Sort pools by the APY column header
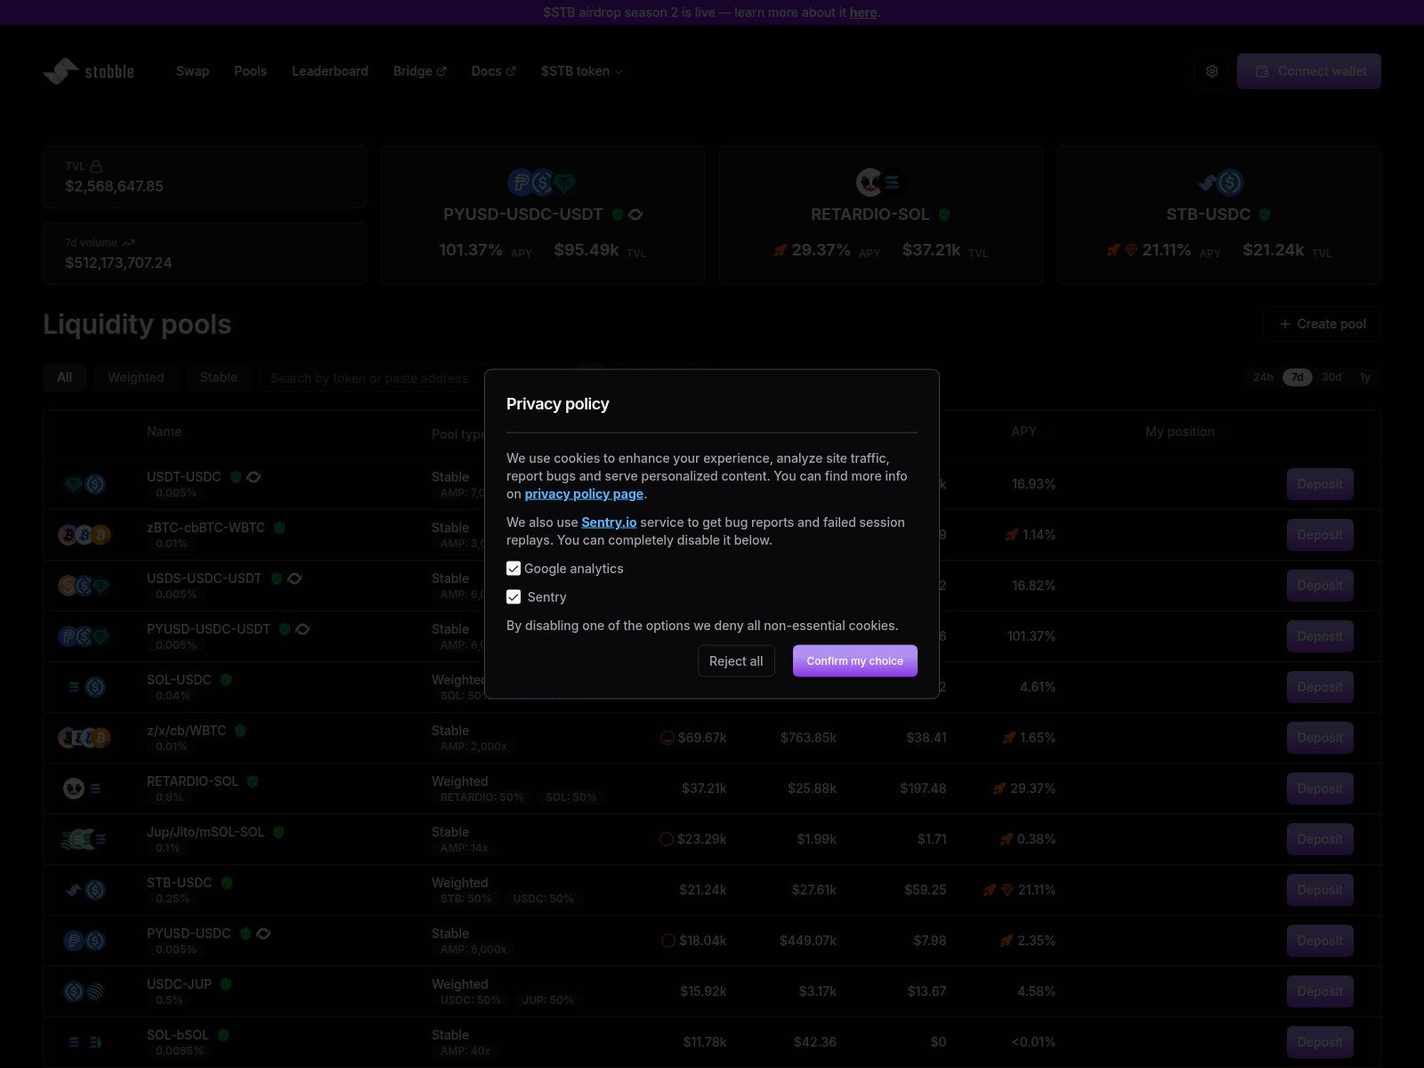The width and height of the screenshot is (1424, 1068). 1023,432
